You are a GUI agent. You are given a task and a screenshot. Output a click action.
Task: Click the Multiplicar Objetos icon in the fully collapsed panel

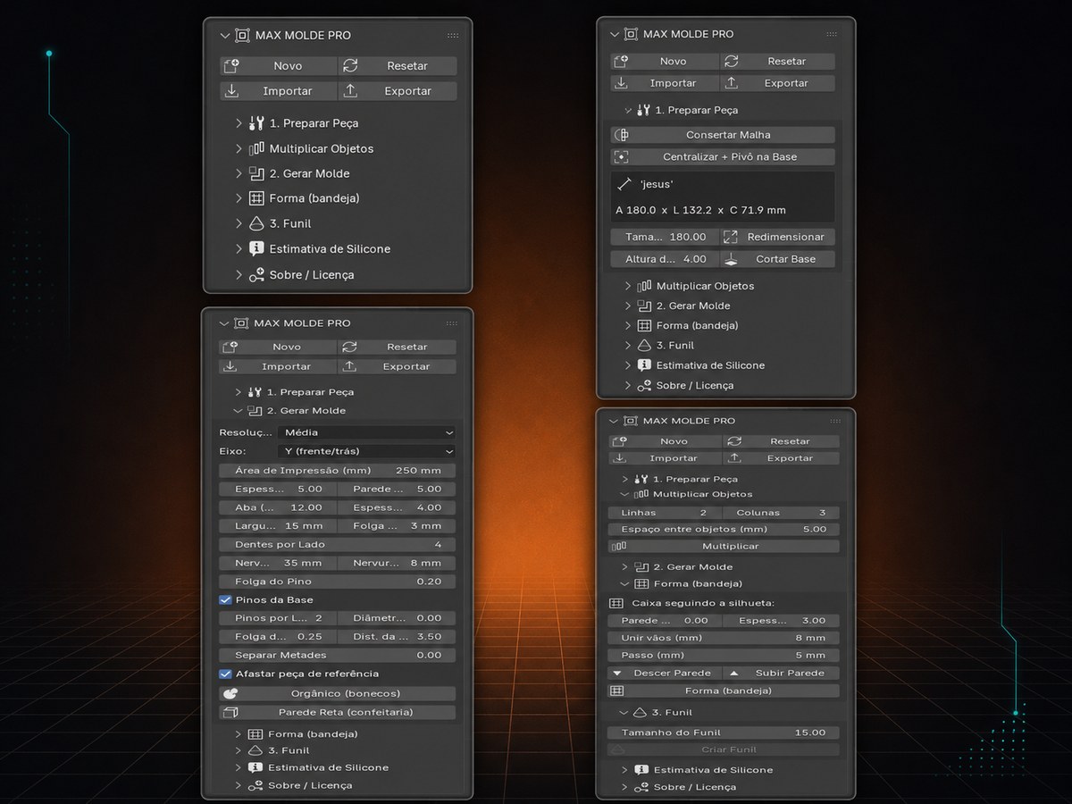[x=256, y=148]
